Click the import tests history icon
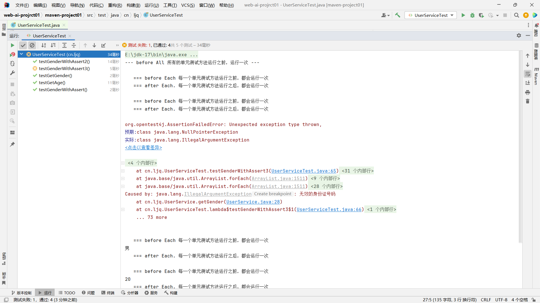The image size is (540, 303). (104, 45)
